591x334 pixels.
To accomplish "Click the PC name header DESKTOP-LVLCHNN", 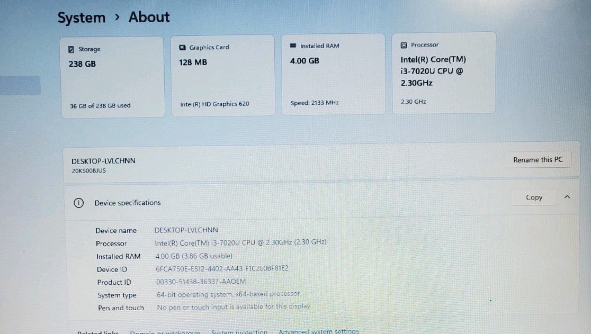I will [103, 161].
